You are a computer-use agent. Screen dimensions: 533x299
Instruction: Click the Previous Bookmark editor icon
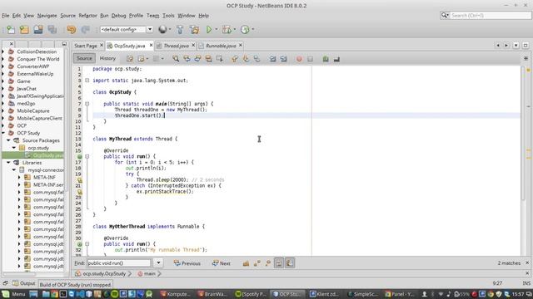(235, 59)
